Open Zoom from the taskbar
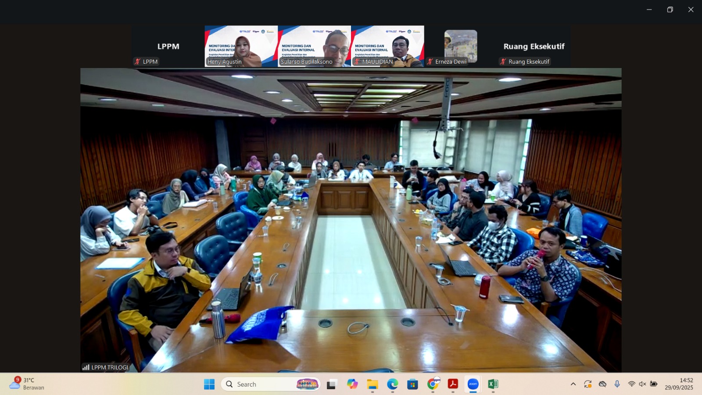 [x=473, y=384]
